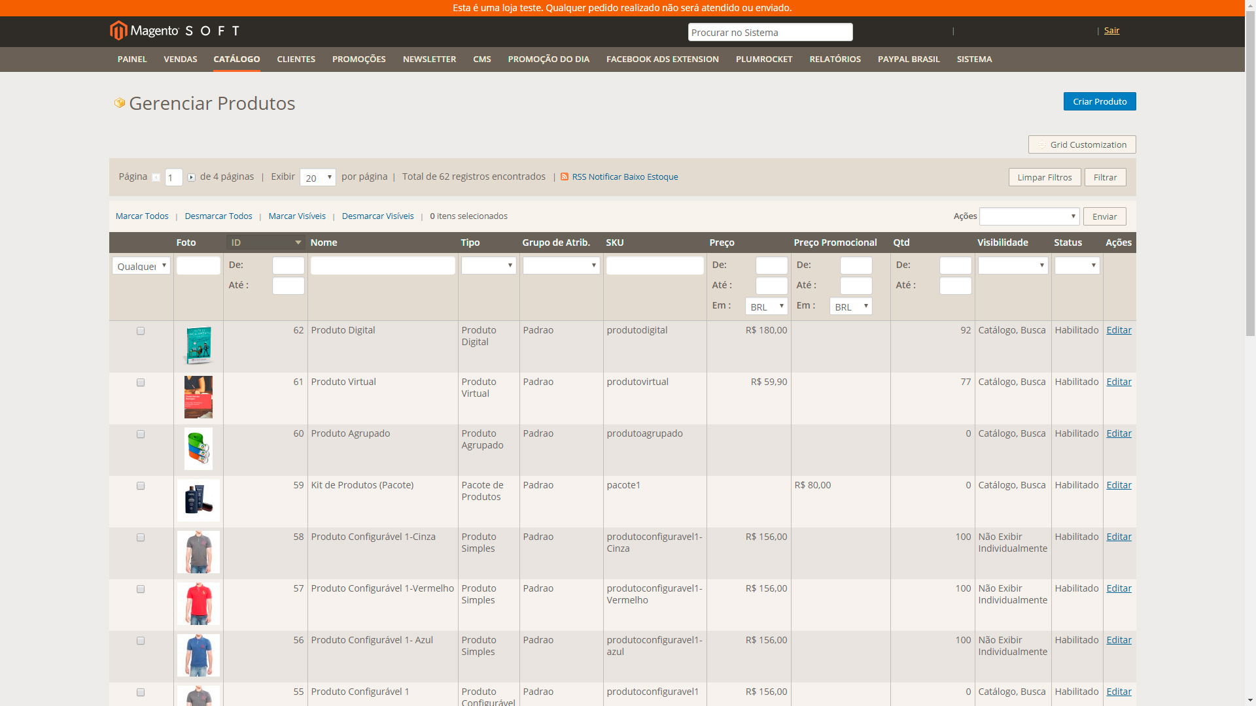Go to previous page arrow icon
The width and height of the screenshot is (1256, 706).
click(156, 177)
